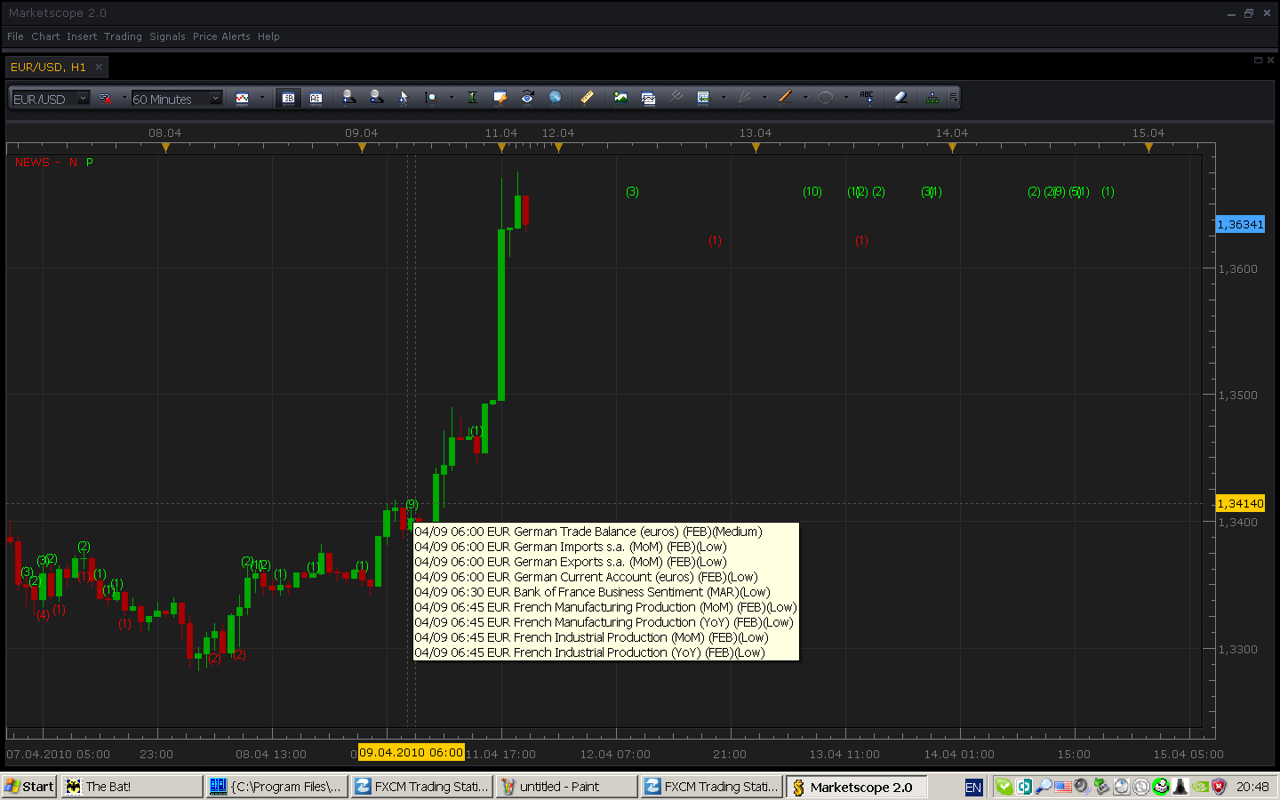Image resolution: width=1280 pixels, height=800 pixels.
Task: Click the green (9) news event marker
Action: [x=412, y=504]
